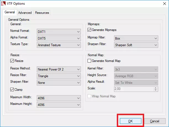Viewport: 169px width, 127px height.
Task: Click the 'Mipmap Filter:' label
Action: pos(96,37)
